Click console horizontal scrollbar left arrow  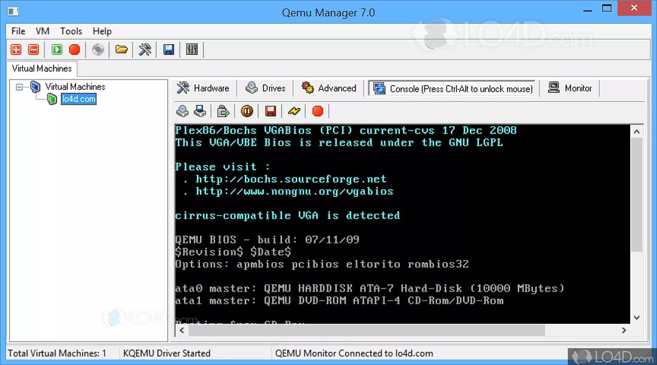(182, 330)
